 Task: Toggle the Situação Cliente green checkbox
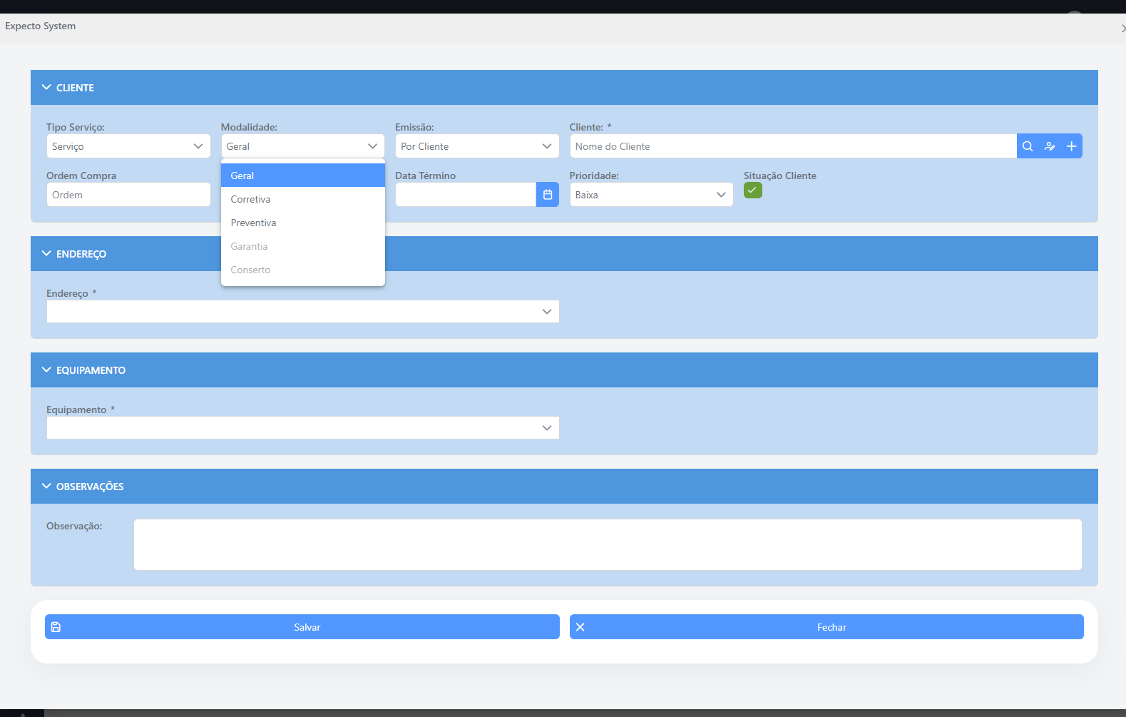(752, 190)
